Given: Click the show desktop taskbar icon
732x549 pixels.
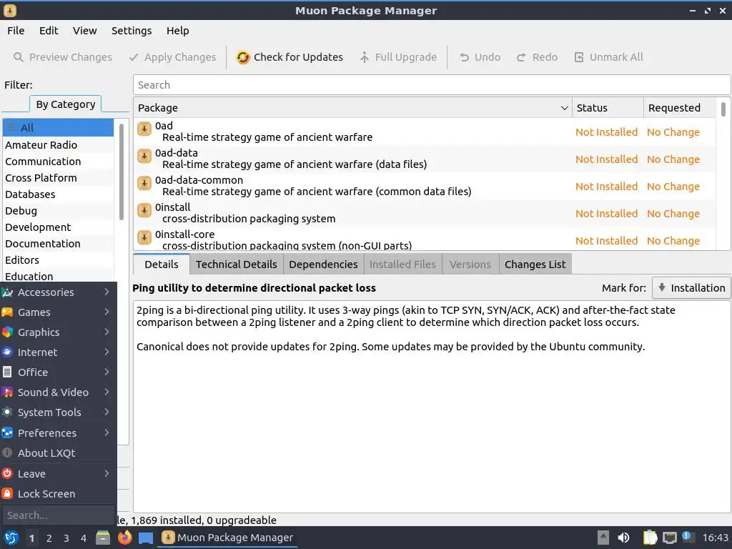Looking at the screenshot, I should (146, 538).
